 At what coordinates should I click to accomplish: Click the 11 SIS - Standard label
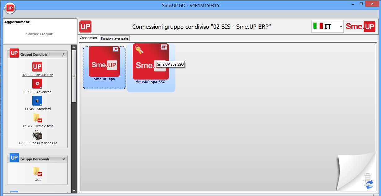click(x=38, y=109)
